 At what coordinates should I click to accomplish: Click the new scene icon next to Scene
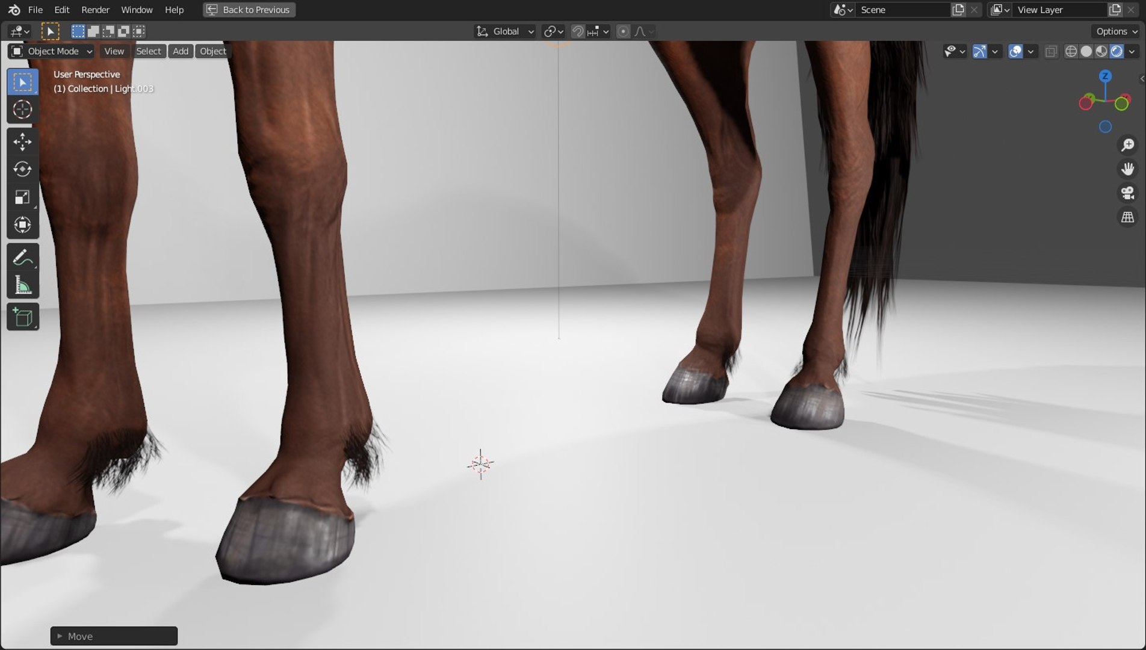click(958, 10)
